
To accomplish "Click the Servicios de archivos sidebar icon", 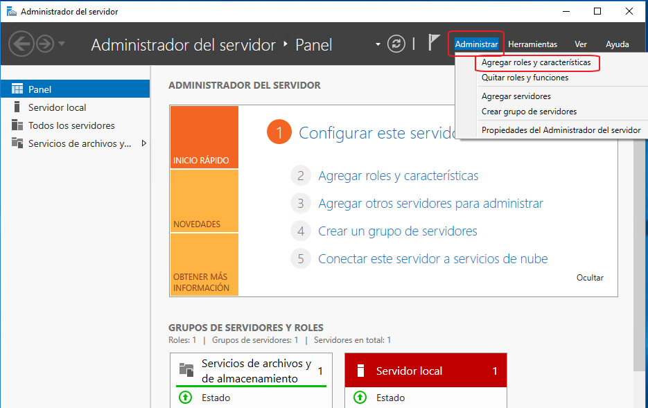I will click(17, 143).
